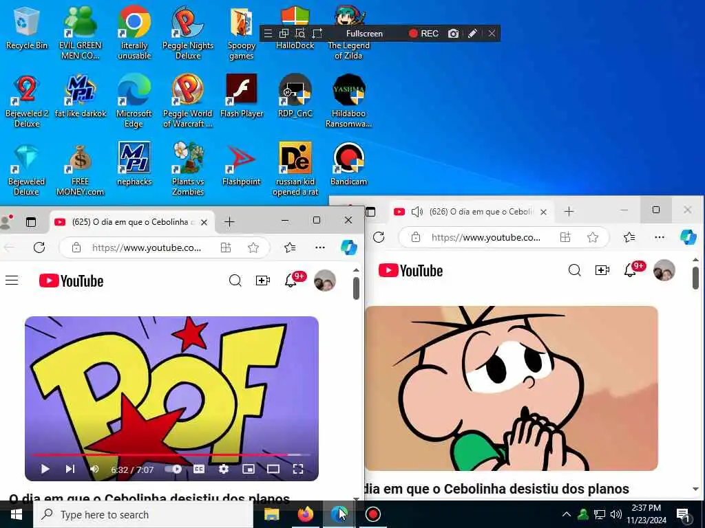
Task: Open EVIL GREEN MEN CO desktop shortcut
Action: coord(80,33)
